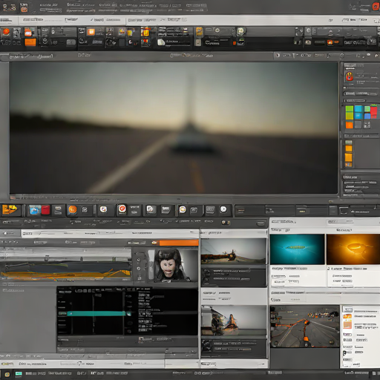Click the white play-circle icon in the middle toolbar

[223, 209]
